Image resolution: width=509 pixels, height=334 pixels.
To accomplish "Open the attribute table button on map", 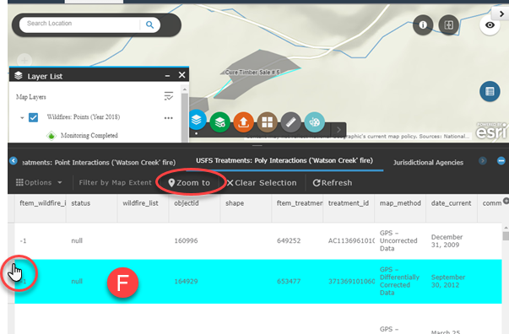I will [490, 91].
